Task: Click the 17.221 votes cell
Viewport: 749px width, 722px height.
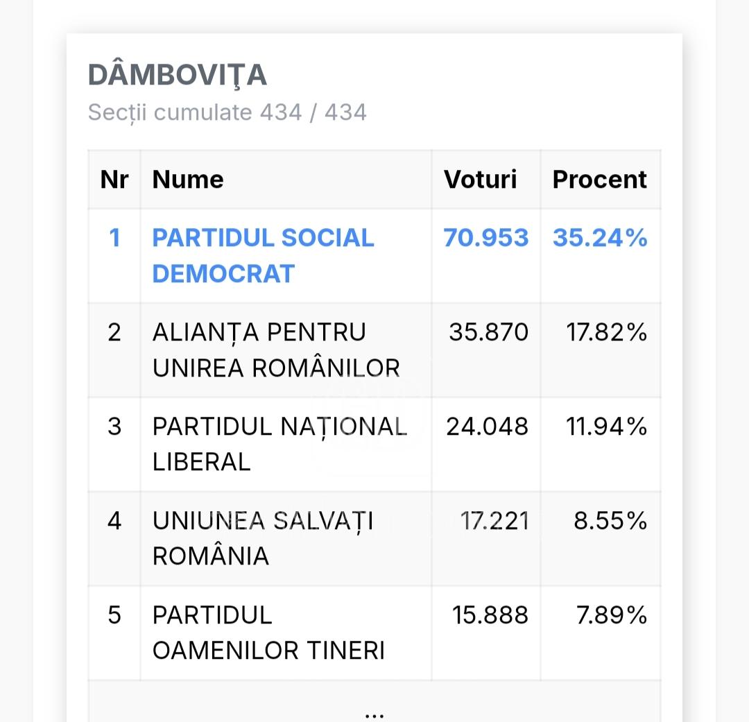Action: (x=494, y=520)
